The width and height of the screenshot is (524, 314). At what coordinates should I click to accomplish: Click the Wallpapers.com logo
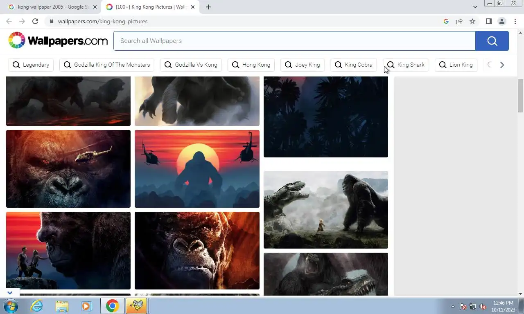[58, 40]
